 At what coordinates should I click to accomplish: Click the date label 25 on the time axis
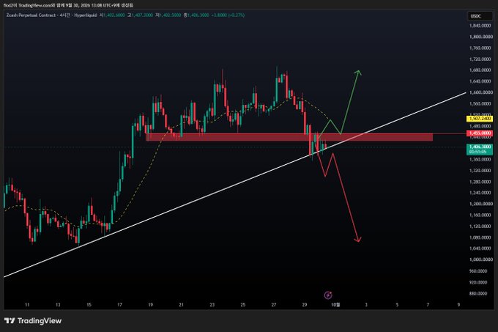(243, 305)
